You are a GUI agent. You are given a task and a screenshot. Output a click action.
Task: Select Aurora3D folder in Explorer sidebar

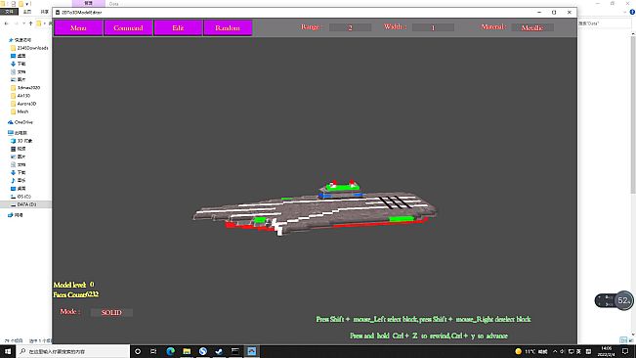point(23,104)
